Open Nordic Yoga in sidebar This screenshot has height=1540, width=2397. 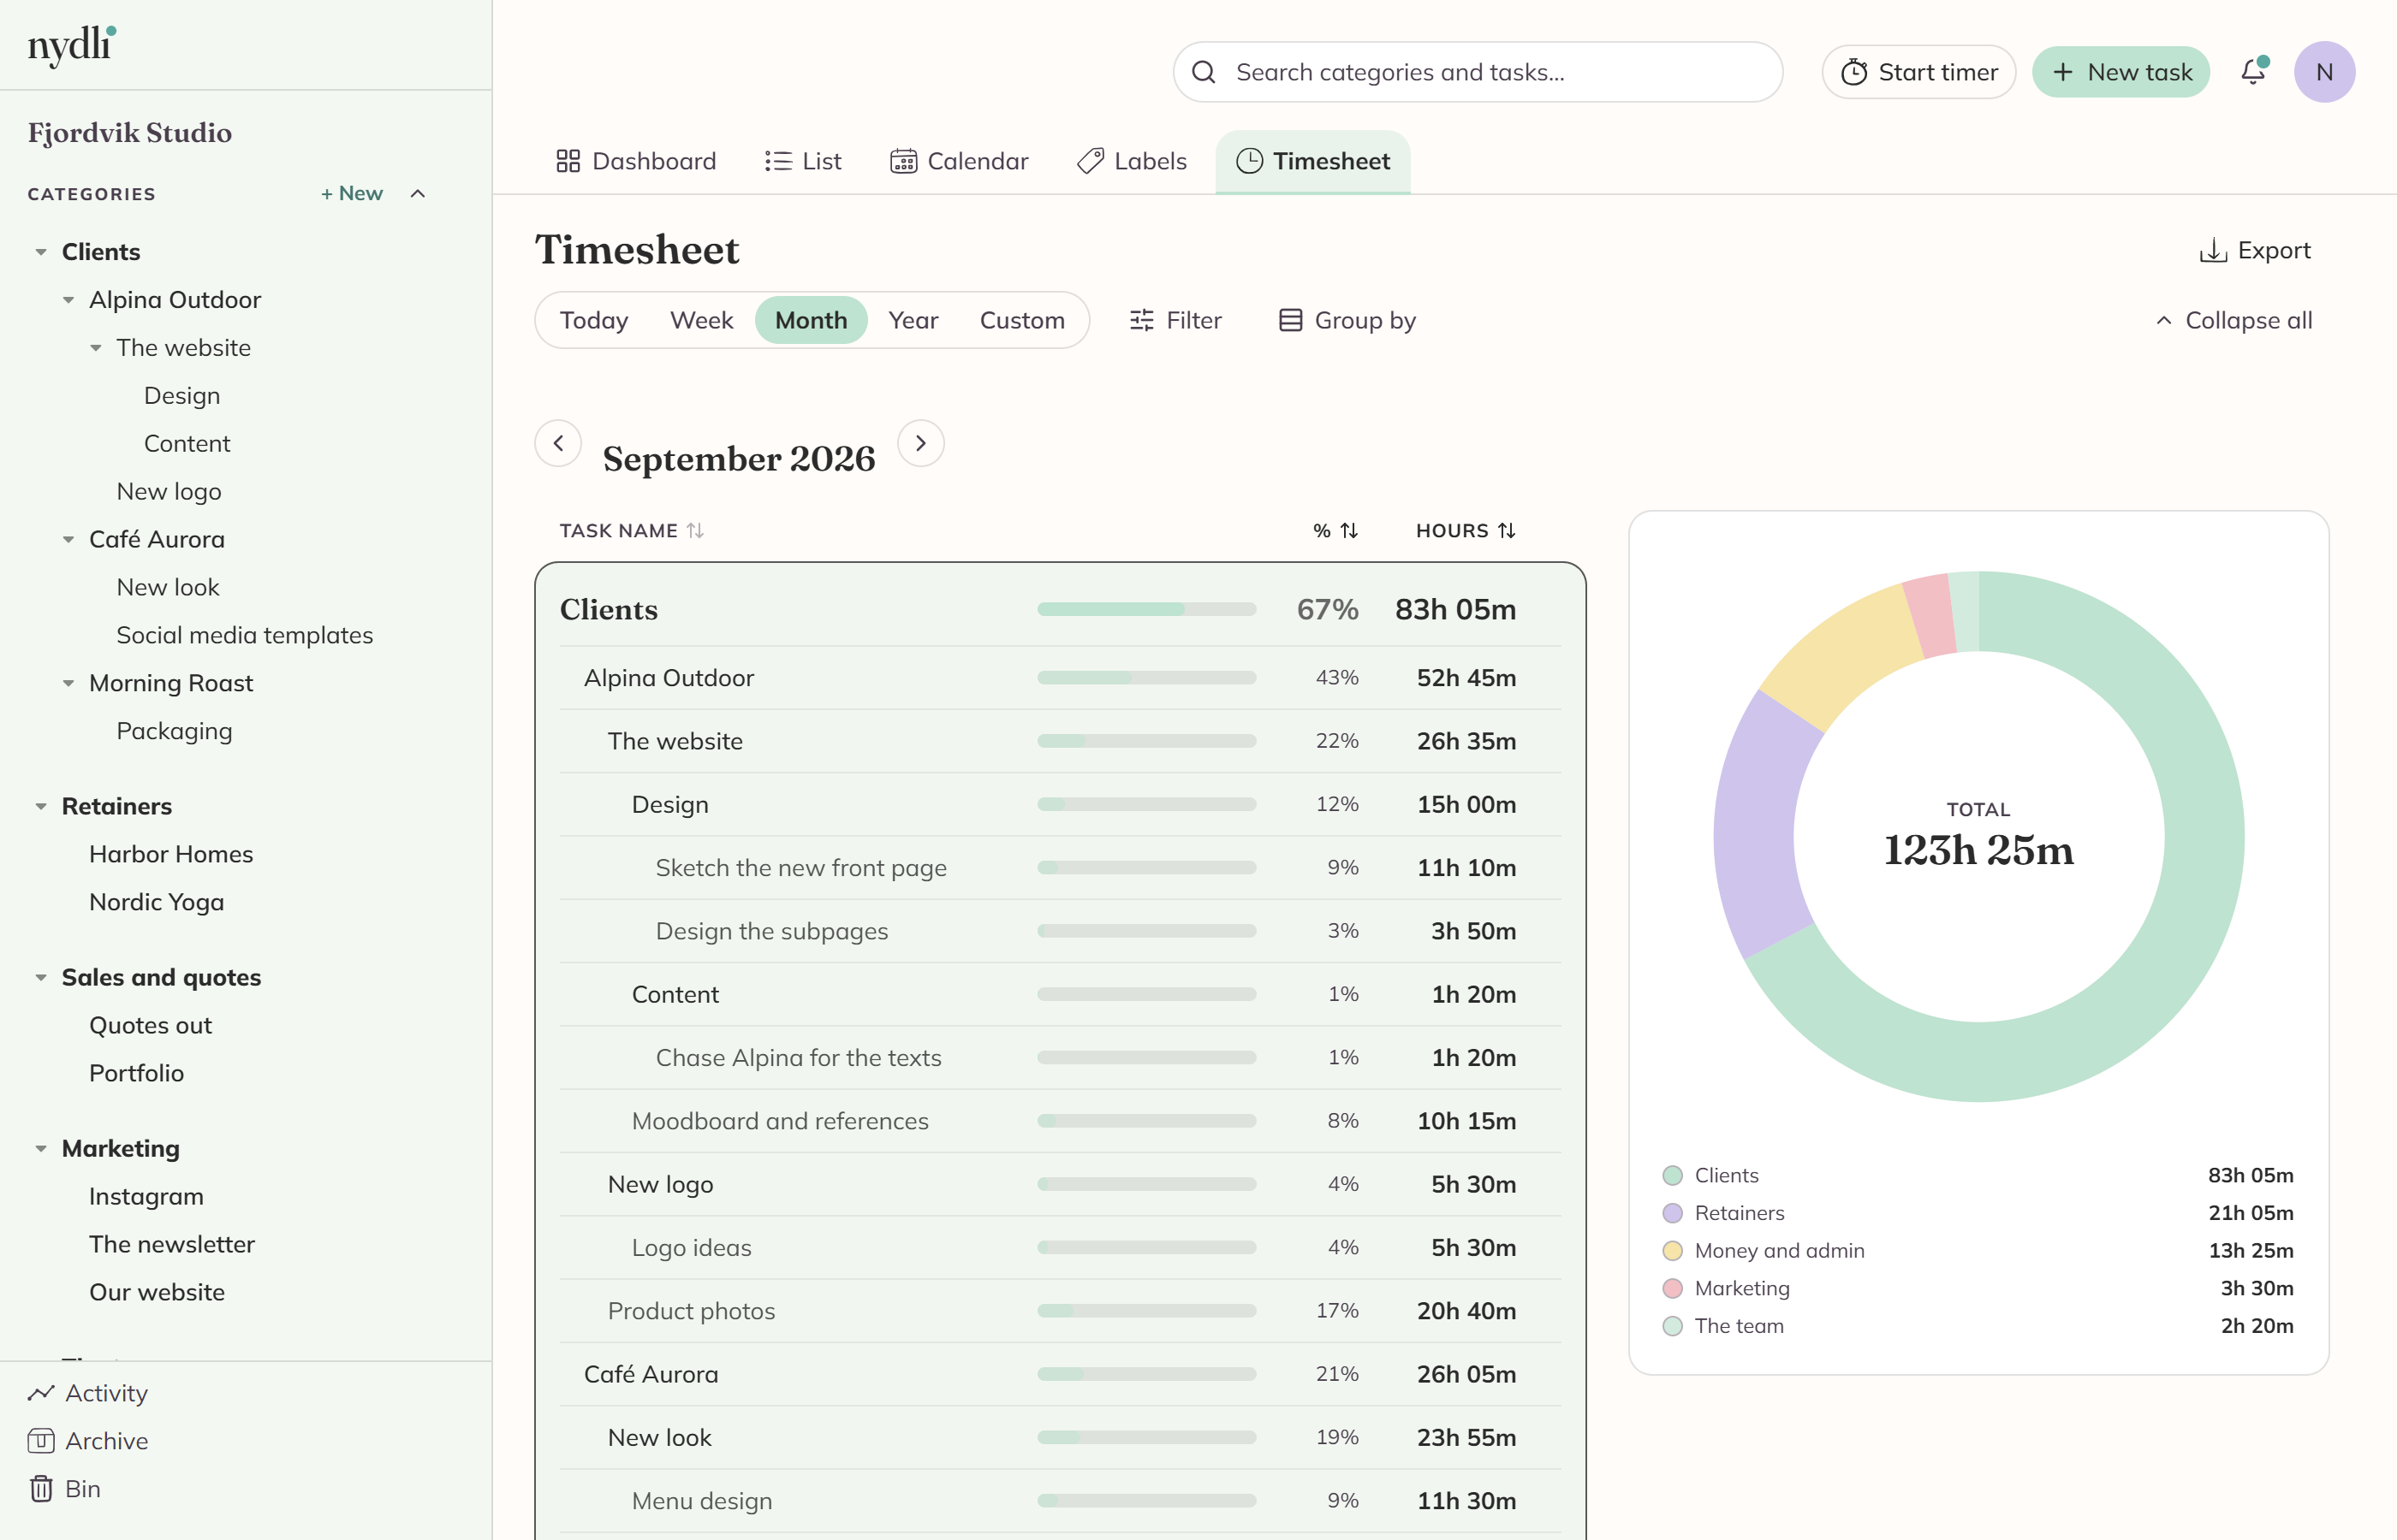(x=156, y=902)
